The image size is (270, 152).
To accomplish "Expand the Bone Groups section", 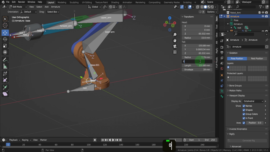I will click(x=235, y=86).
